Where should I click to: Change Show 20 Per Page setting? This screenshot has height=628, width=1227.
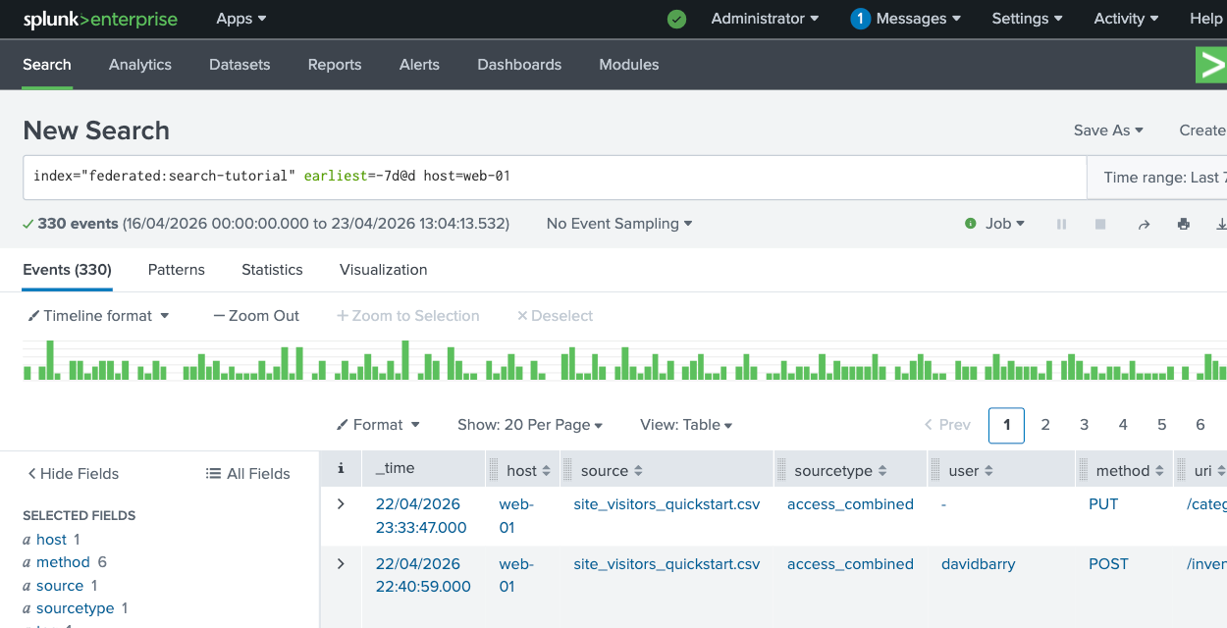(x=530, y=425)
